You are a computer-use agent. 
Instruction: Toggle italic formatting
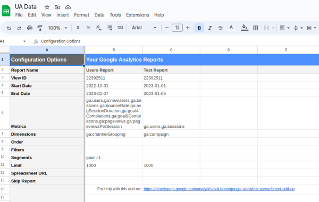210,28
